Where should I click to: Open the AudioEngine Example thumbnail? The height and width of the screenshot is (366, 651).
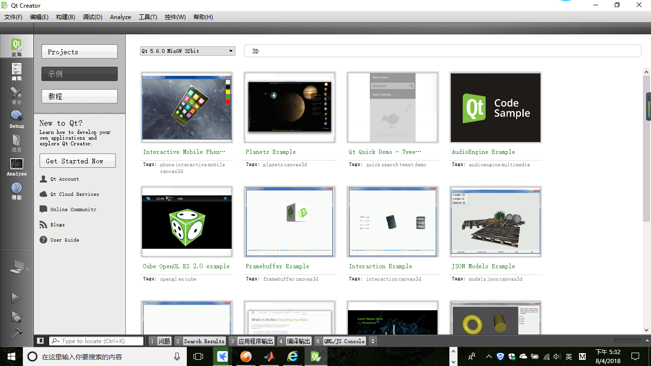496,107
